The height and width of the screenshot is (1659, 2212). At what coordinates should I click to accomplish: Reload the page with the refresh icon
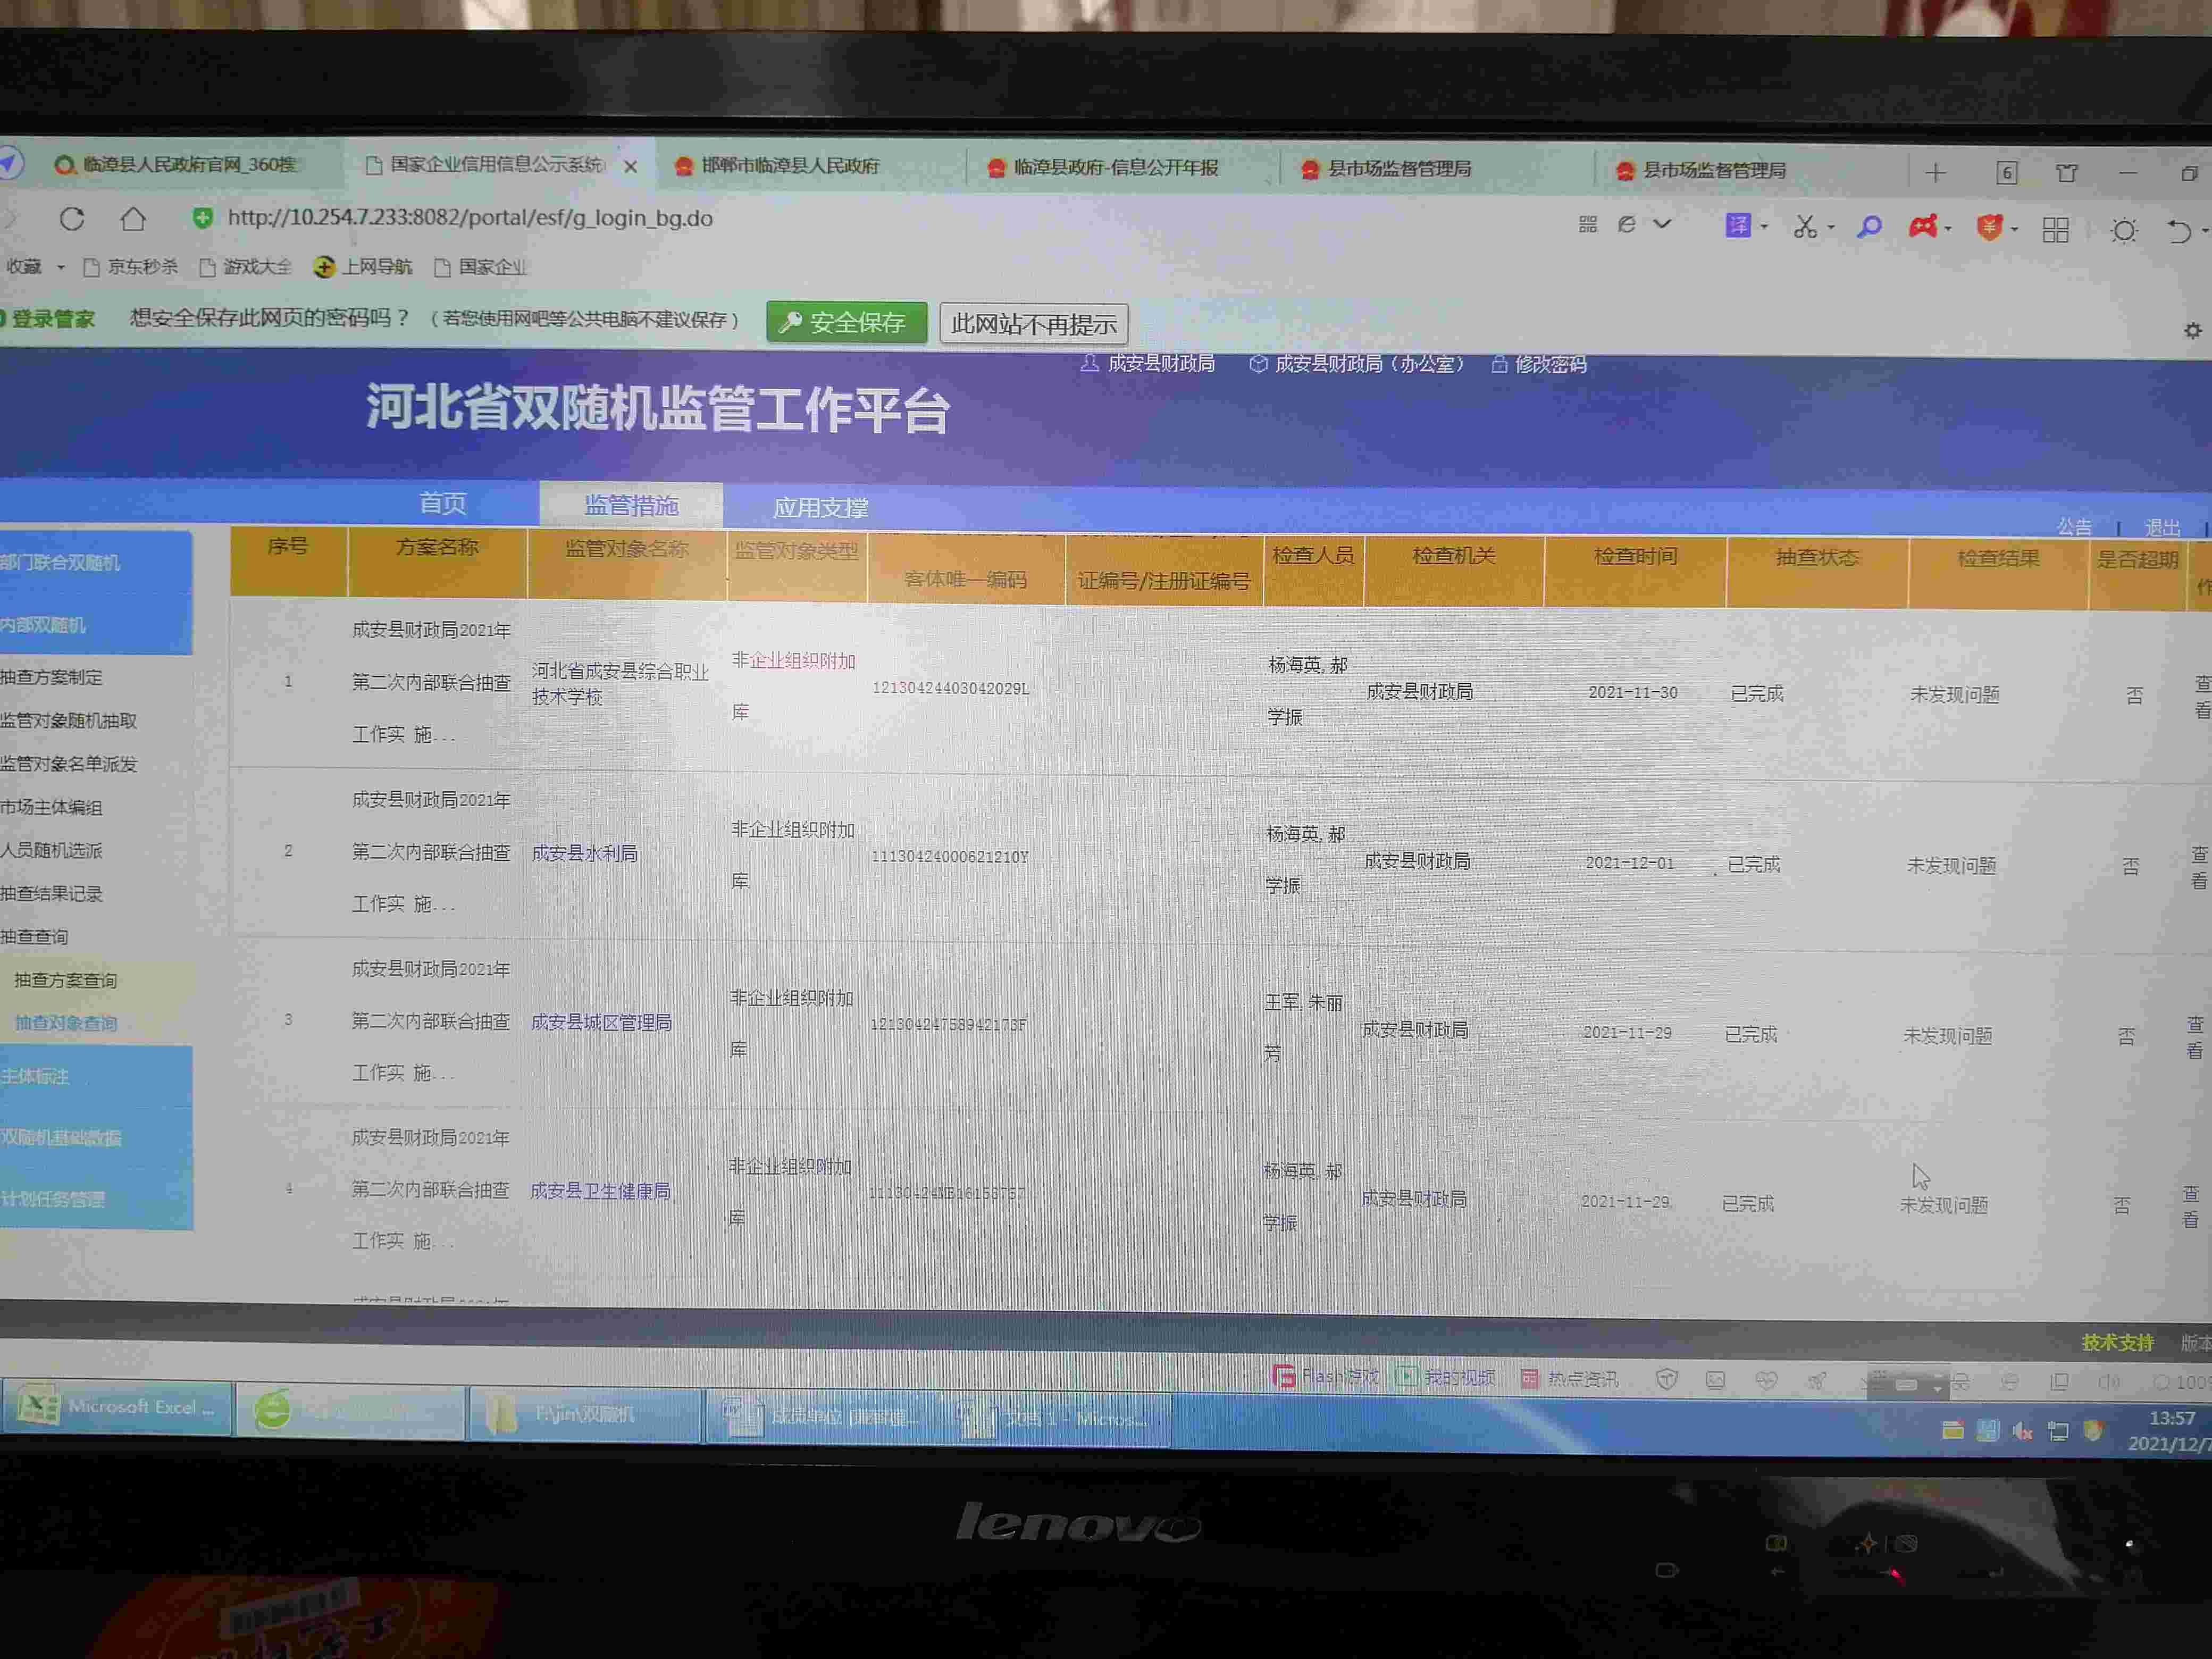point(72,218)
